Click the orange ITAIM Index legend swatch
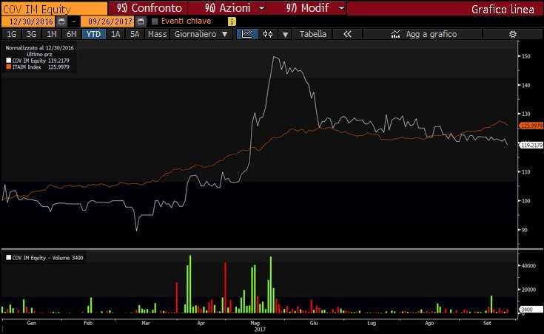Image resolution: width=544 pixels, height=334 pixels. 7,67
